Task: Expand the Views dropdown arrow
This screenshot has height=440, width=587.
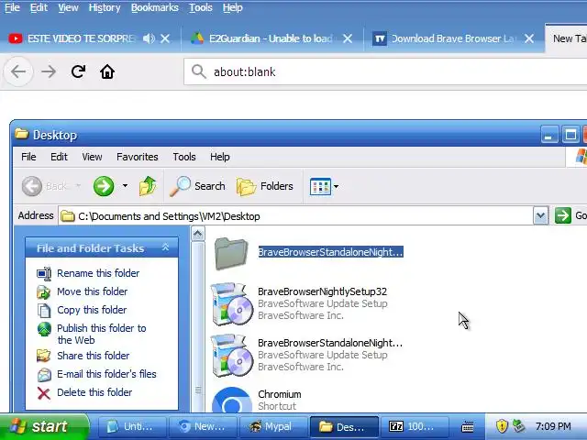Action: [337, 186]
